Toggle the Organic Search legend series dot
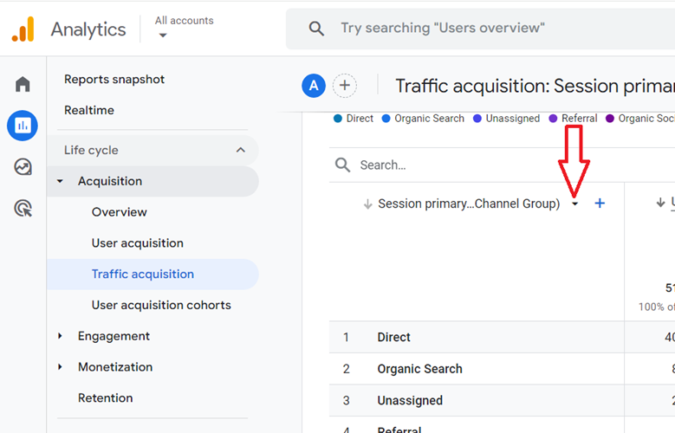The width and height of the screenshot is (675, 433). 386,119
